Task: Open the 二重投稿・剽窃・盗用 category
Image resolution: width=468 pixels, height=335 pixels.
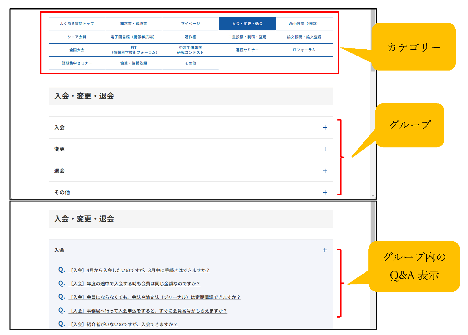Action: (247, 37)
